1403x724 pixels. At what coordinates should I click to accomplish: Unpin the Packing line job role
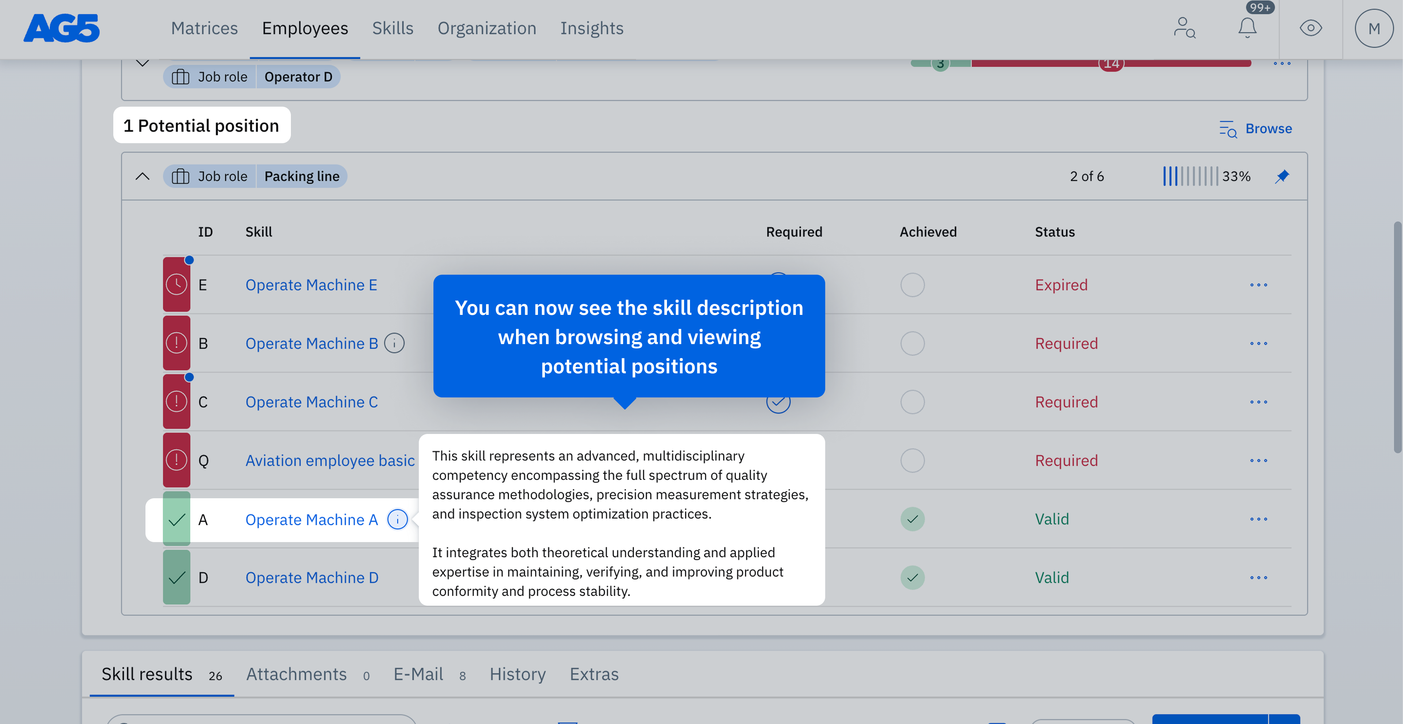[x=1282, y=176]
